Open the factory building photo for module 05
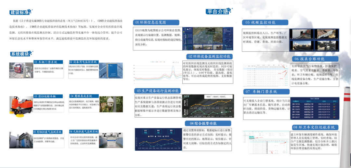Screen dimensions: 351x168 pos(21,140)
